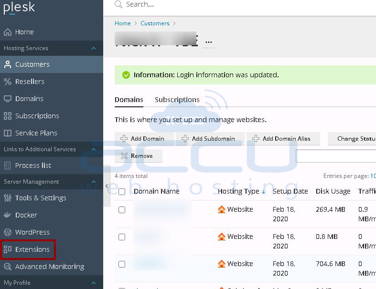Click the Resellers percent icon

coord(8,82)
